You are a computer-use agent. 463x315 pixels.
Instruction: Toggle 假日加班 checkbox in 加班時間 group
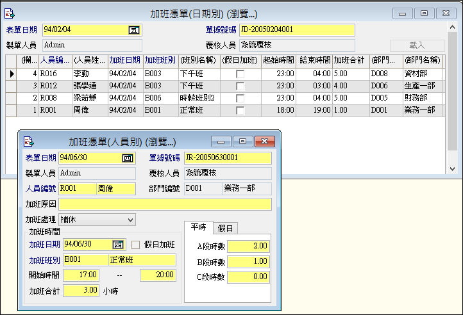[x=135, y=244]
